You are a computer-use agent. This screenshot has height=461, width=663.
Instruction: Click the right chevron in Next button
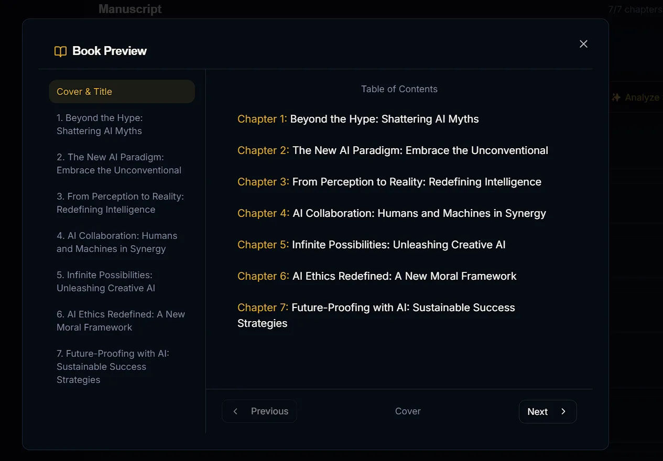563,412
